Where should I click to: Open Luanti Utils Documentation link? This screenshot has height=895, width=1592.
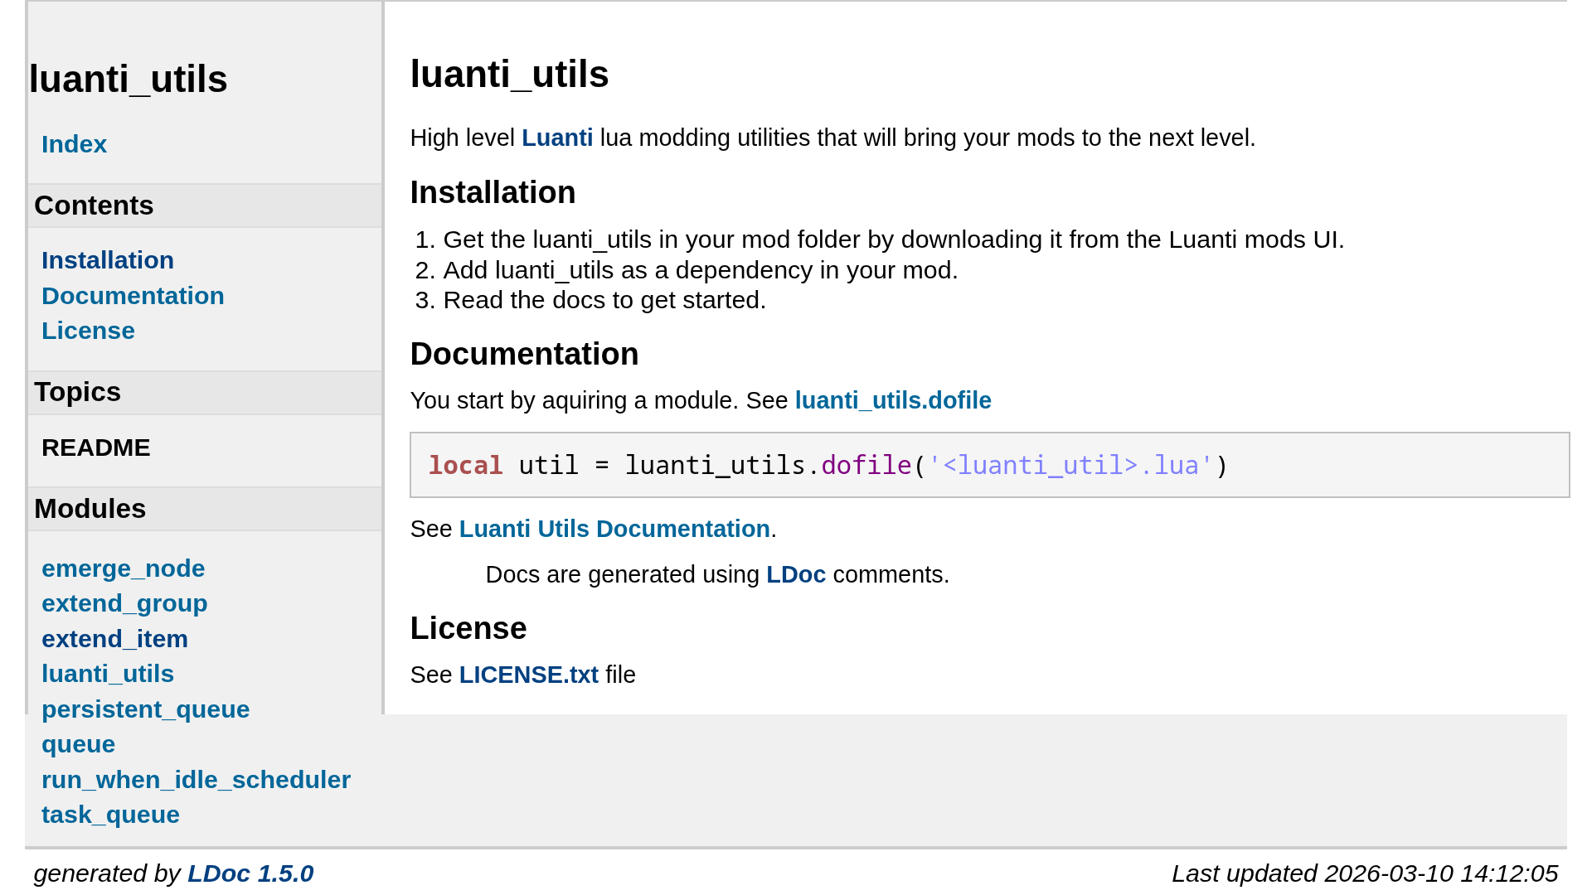click(614, 529)
